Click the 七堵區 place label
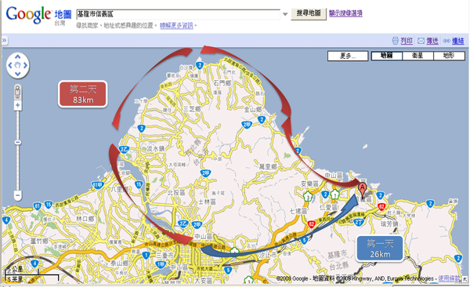Image resolution: width=470 pixels, height=287 pixels. click(298, 212)
